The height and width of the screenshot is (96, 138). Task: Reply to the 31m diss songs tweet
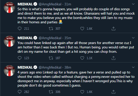pyautogui.click(x=19, y=29)
